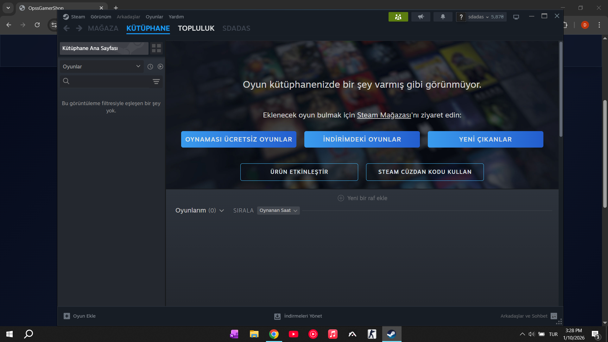Click the question mark help icon
The height and width of the screenshot is (342, 608).
[x=461, y=17]
